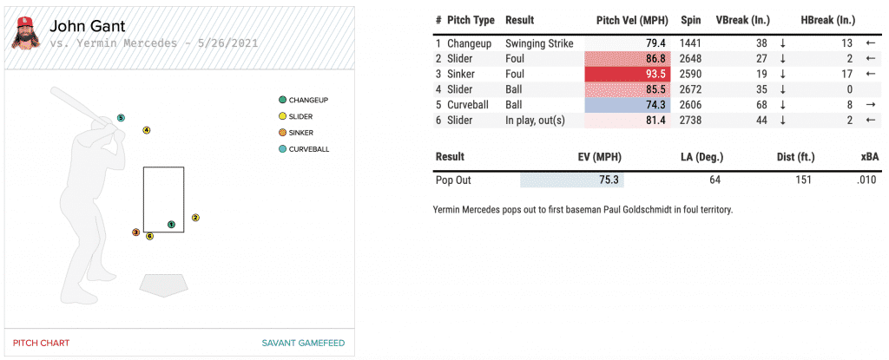Click the 75.3 exit velocity cell
889x360 pixels.
(x=572, y=180)
